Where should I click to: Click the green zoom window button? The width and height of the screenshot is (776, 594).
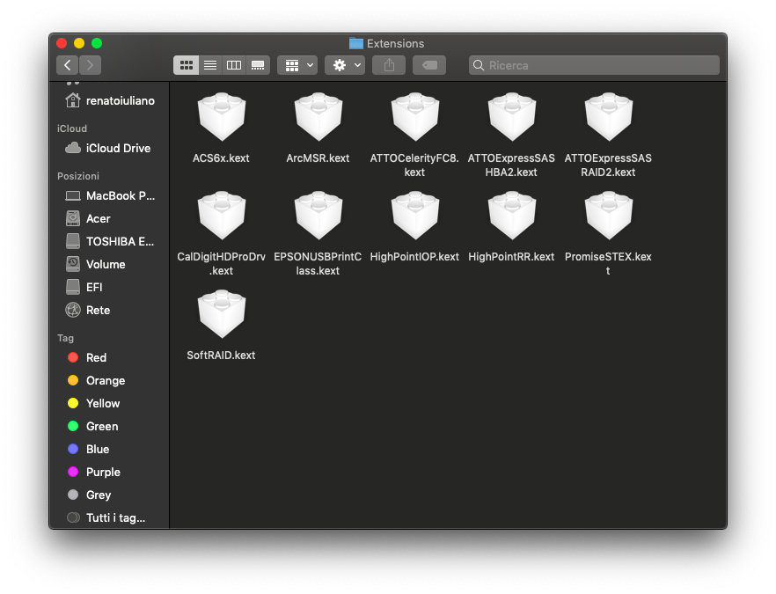pos(97,43)
